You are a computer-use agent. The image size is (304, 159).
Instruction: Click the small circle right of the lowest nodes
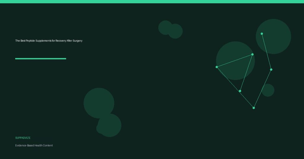click(x=268, y=90)
